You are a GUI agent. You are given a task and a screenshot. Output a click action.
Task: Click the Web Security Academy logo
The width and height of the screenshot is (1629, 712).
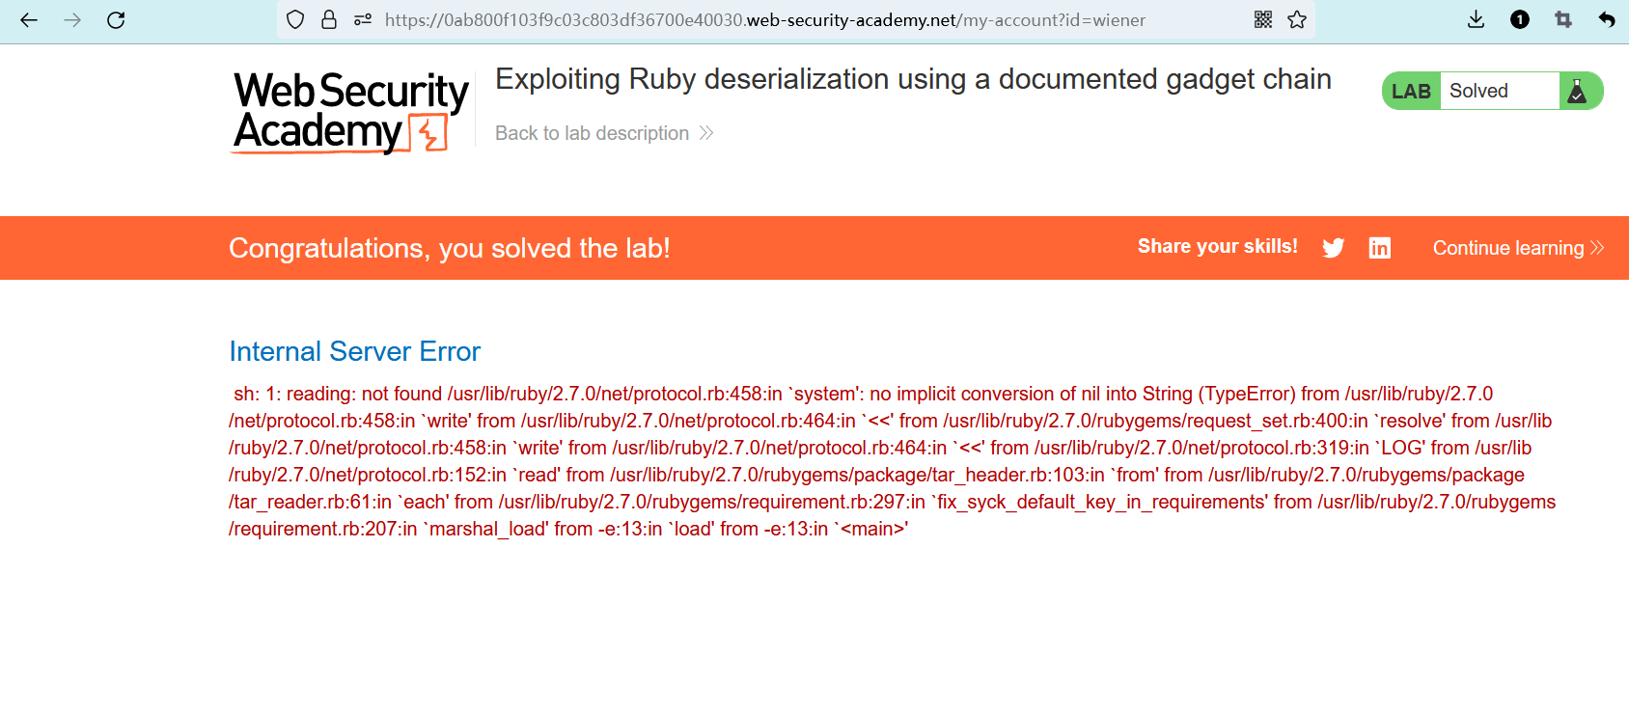coord(350,112)
